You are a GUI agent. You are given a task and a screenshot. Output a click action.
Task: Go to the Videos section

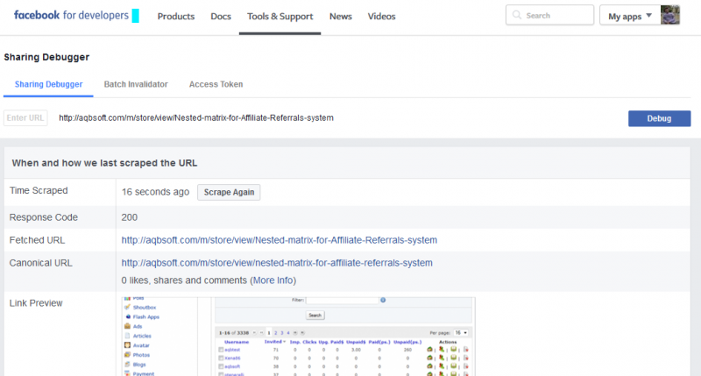381,17
